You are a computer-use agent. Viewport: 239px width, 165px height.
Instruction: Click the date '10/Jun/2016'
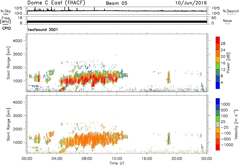191,3
